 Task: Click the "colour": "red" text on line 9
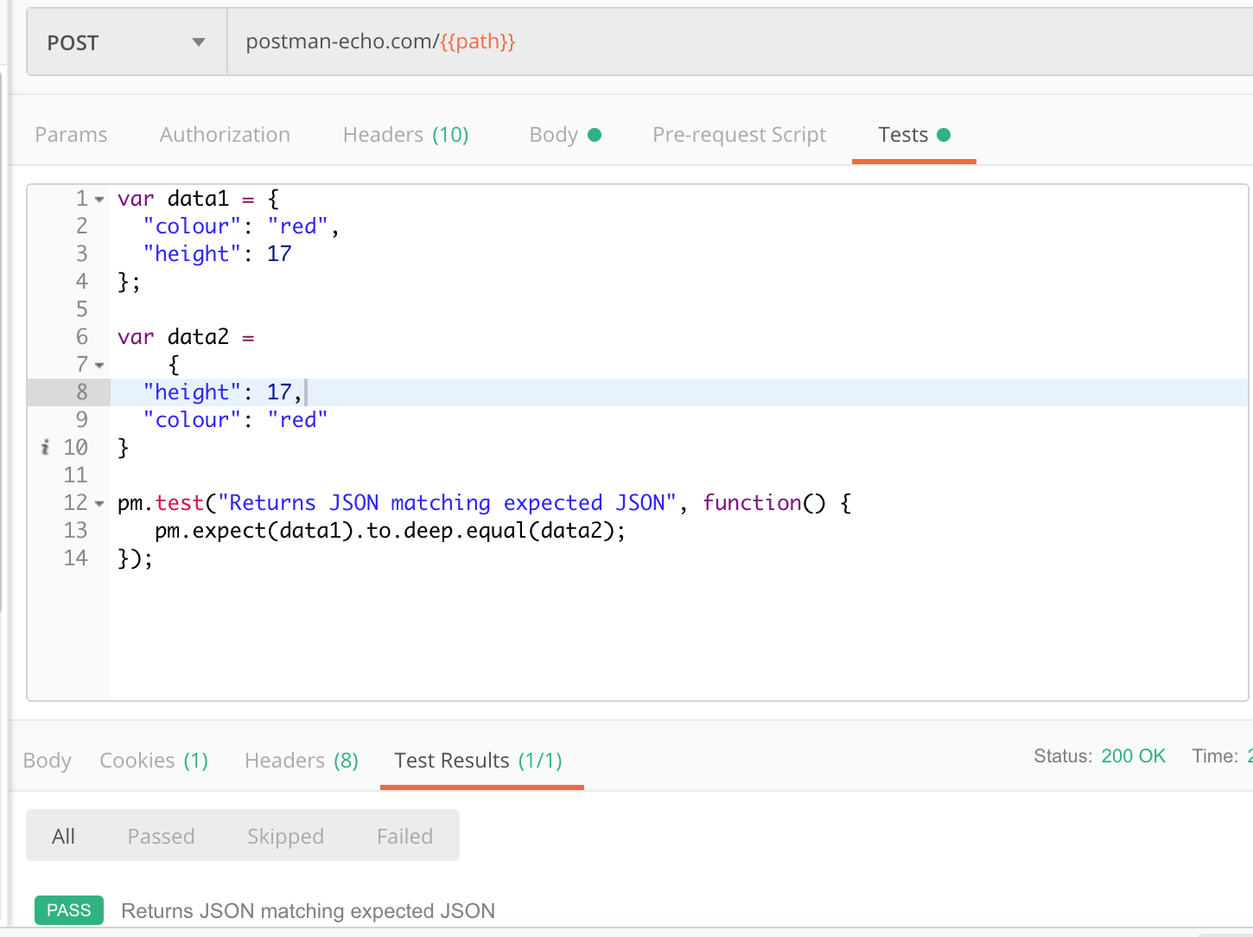click(x=235, y=420)
